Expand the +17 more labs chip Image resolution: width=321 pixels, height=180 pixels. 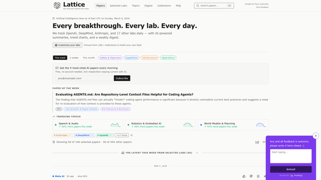coord(122,135)
